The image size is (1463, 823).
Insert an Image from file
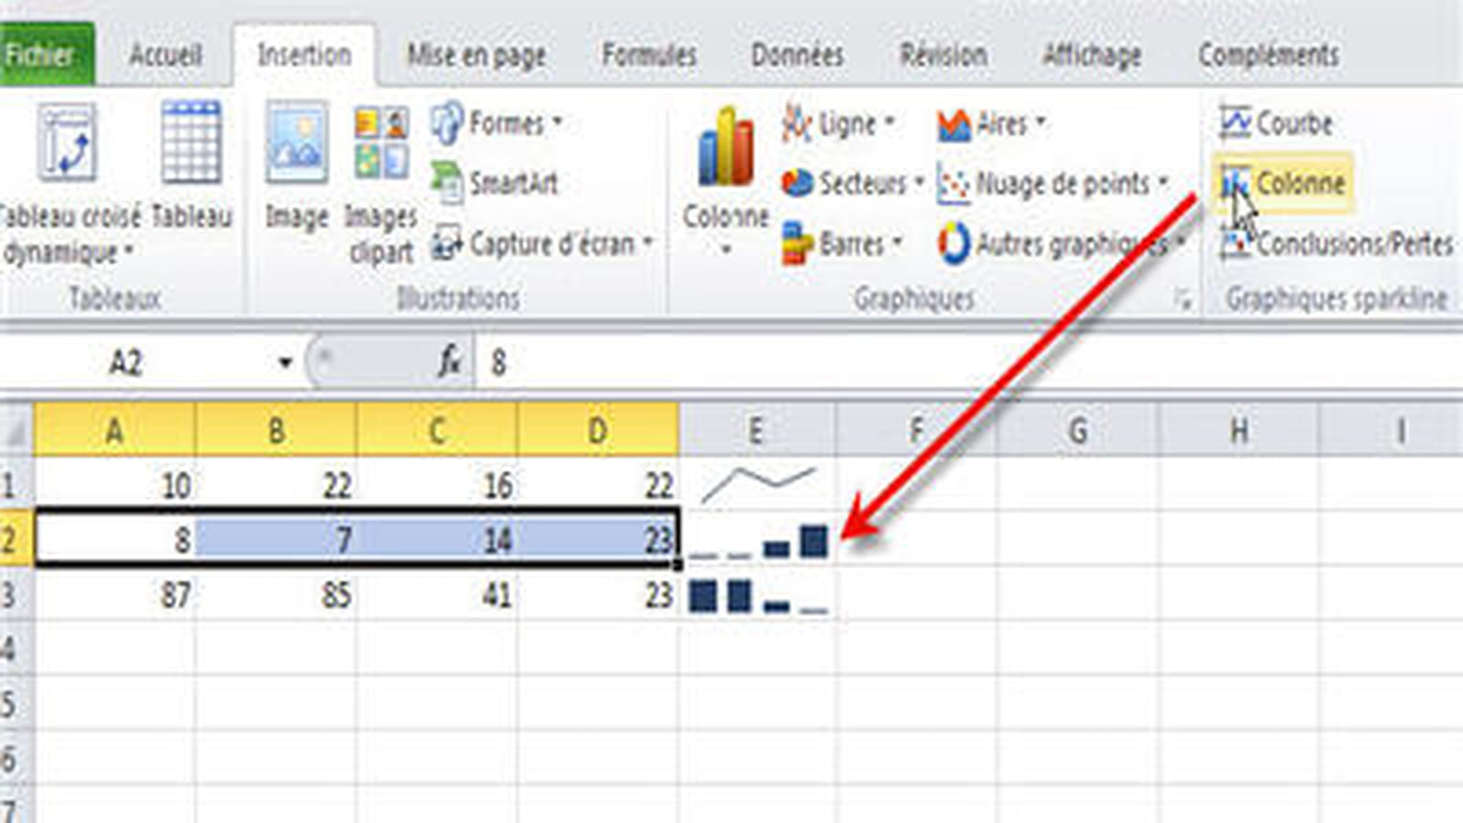pos(297,165)
